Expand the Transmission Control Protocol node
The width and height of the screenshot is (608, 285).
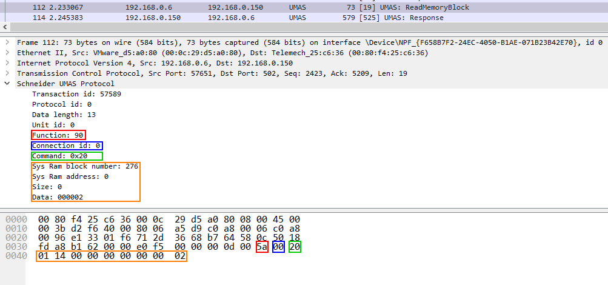coord(7,73)
